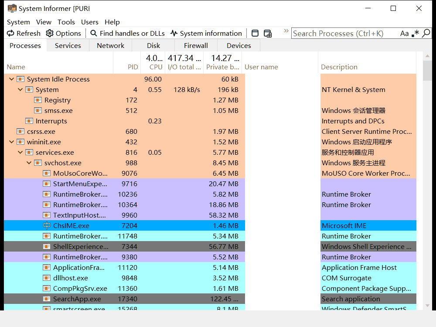This screenshot has width=436, height=327.
Task: Click the Refresh toolbar button
Action: coord(24,34)
